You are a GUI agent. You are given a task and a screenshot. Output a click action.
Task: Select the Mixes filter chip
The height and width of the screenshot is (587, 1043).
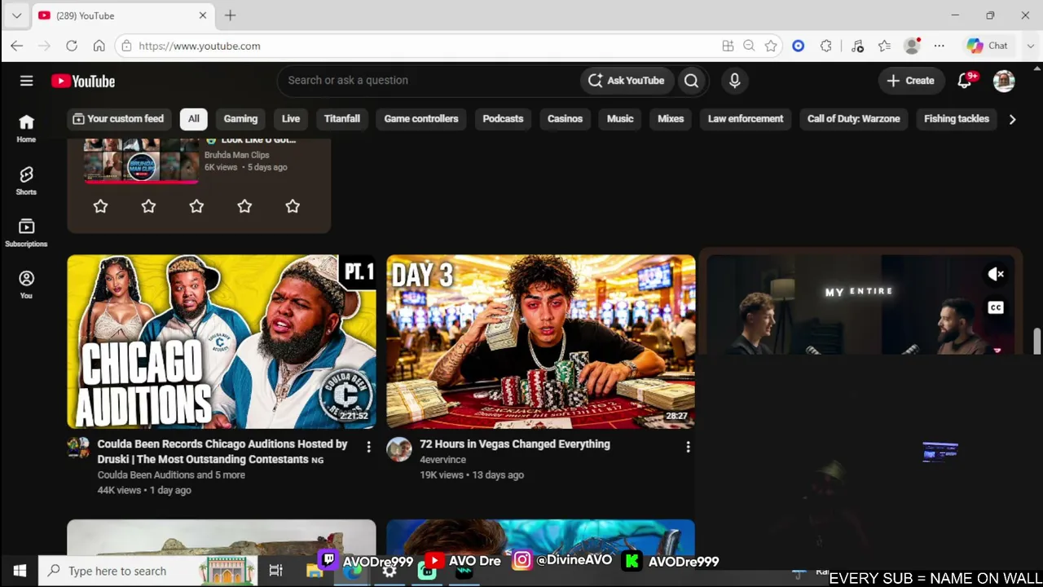tap(671, 119)
